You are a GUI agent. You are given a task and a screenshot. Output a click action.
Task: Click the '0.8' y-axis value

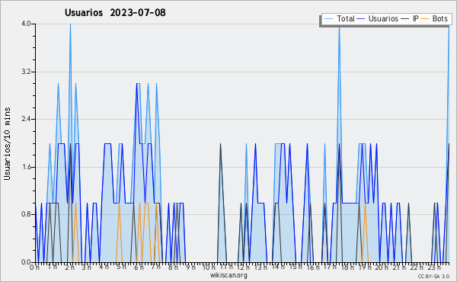click(x=26, y=215)
